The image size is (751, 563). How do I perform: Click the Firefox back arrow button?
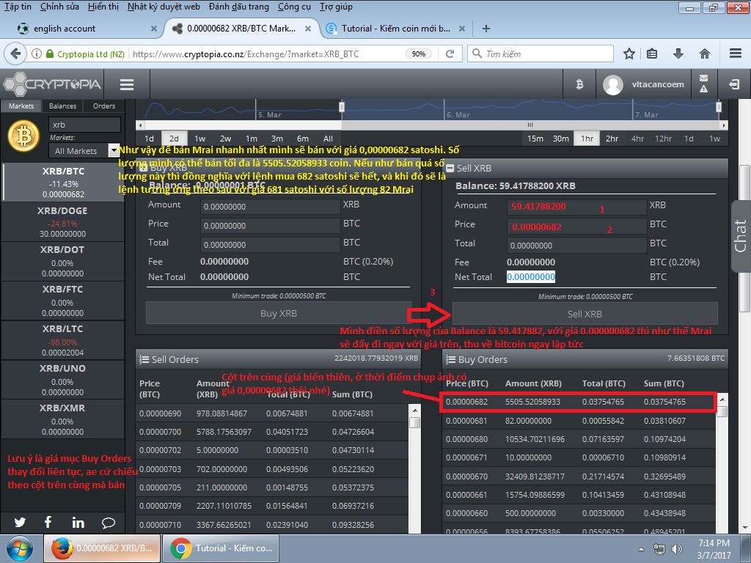(15, 54)
